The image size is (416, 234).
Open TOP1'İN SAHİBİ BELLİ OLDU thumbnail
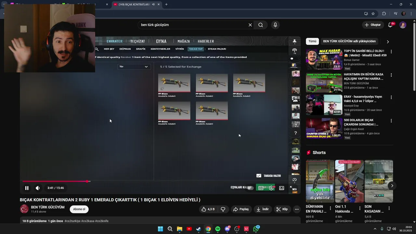[324, 59]
